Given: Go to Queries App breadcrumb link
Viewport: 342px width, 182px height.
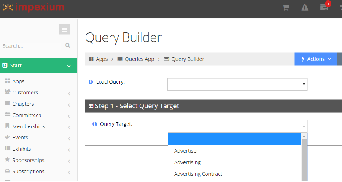Looking at the screenshot, I should pos(140,59).
